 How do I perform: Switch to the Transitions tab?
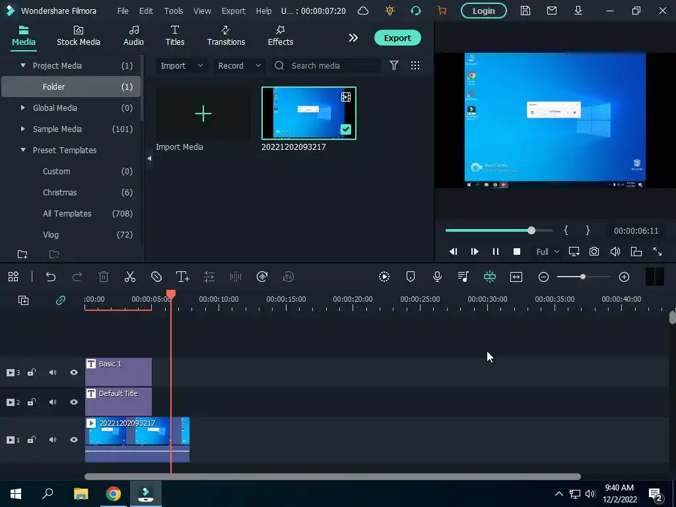[x=226, y=36]
